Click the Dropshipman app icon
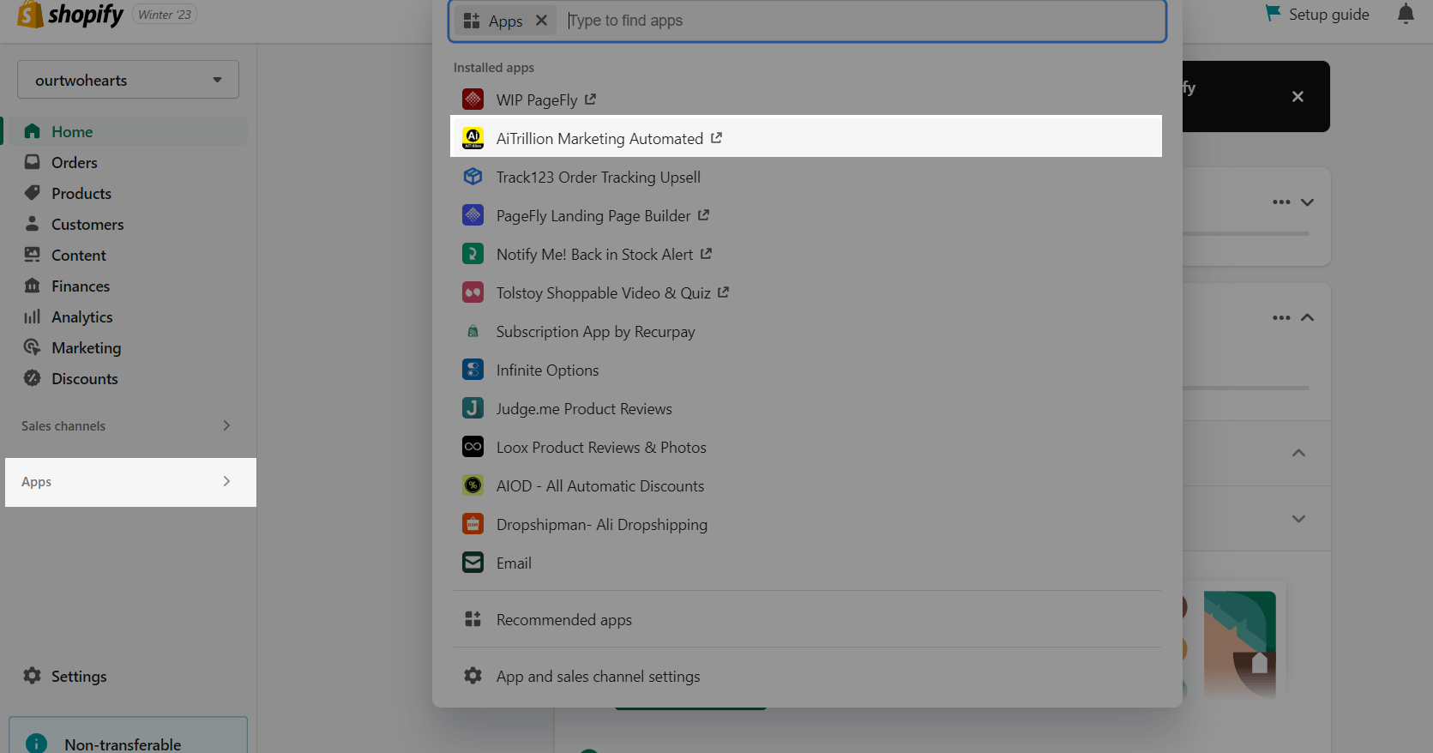1433x753 pixels. point(473,524)
